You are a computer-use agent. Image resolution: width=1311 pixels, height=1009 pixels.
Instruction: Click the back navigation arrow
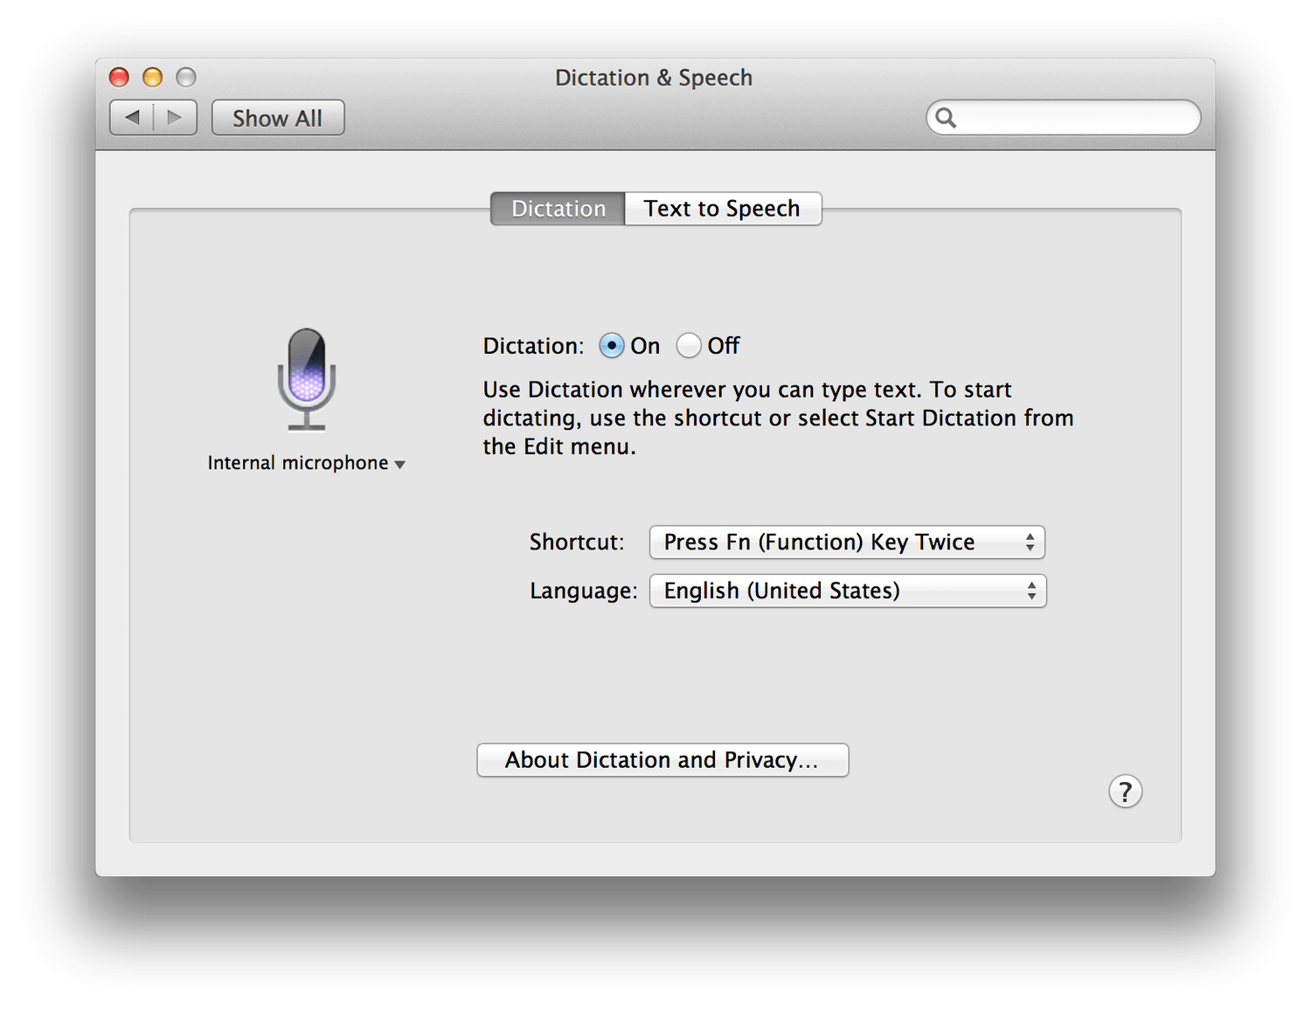pos(133,117)
